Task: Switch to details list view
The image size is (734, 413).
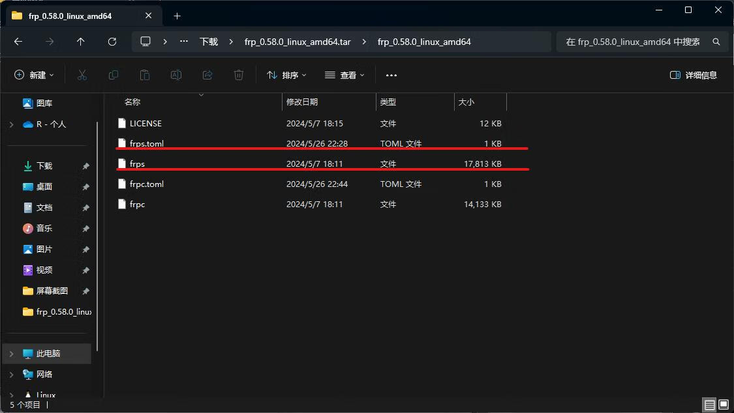Action: tap(709, 405)
